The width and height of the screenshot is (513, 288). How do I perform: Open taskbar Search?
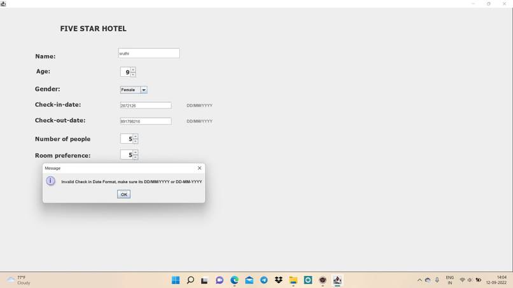pyautogui.click(x=190, y=280)
